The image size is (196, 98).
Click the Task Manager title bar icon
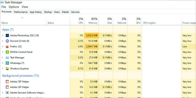point(2,2)
